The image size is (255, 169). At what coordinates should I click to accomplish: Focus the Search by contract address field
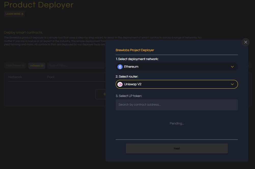click(x=177, y=105)
